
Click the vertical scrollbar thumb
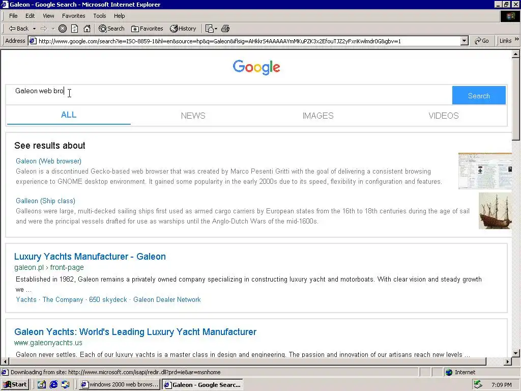[x=516, y=99]
